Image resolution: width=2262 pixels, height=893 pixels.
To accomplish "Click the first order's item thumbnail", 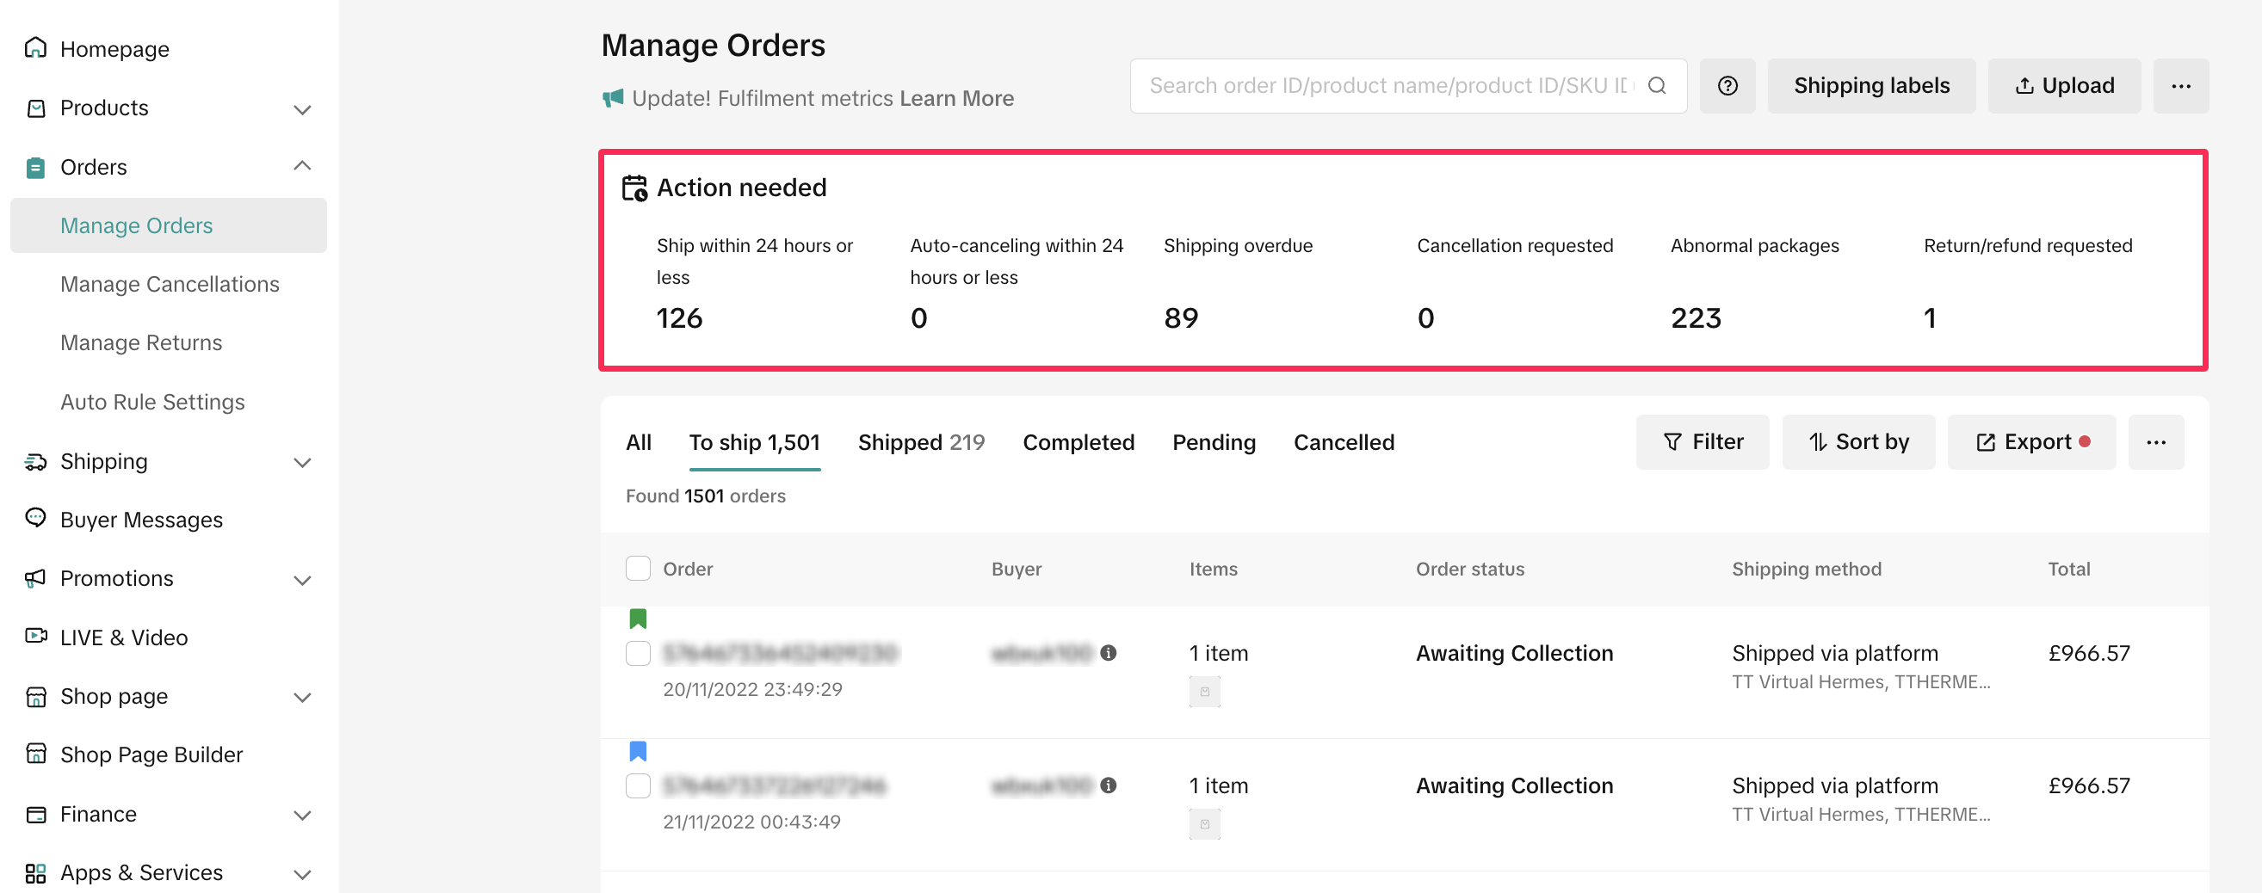I will (1204, 692).
